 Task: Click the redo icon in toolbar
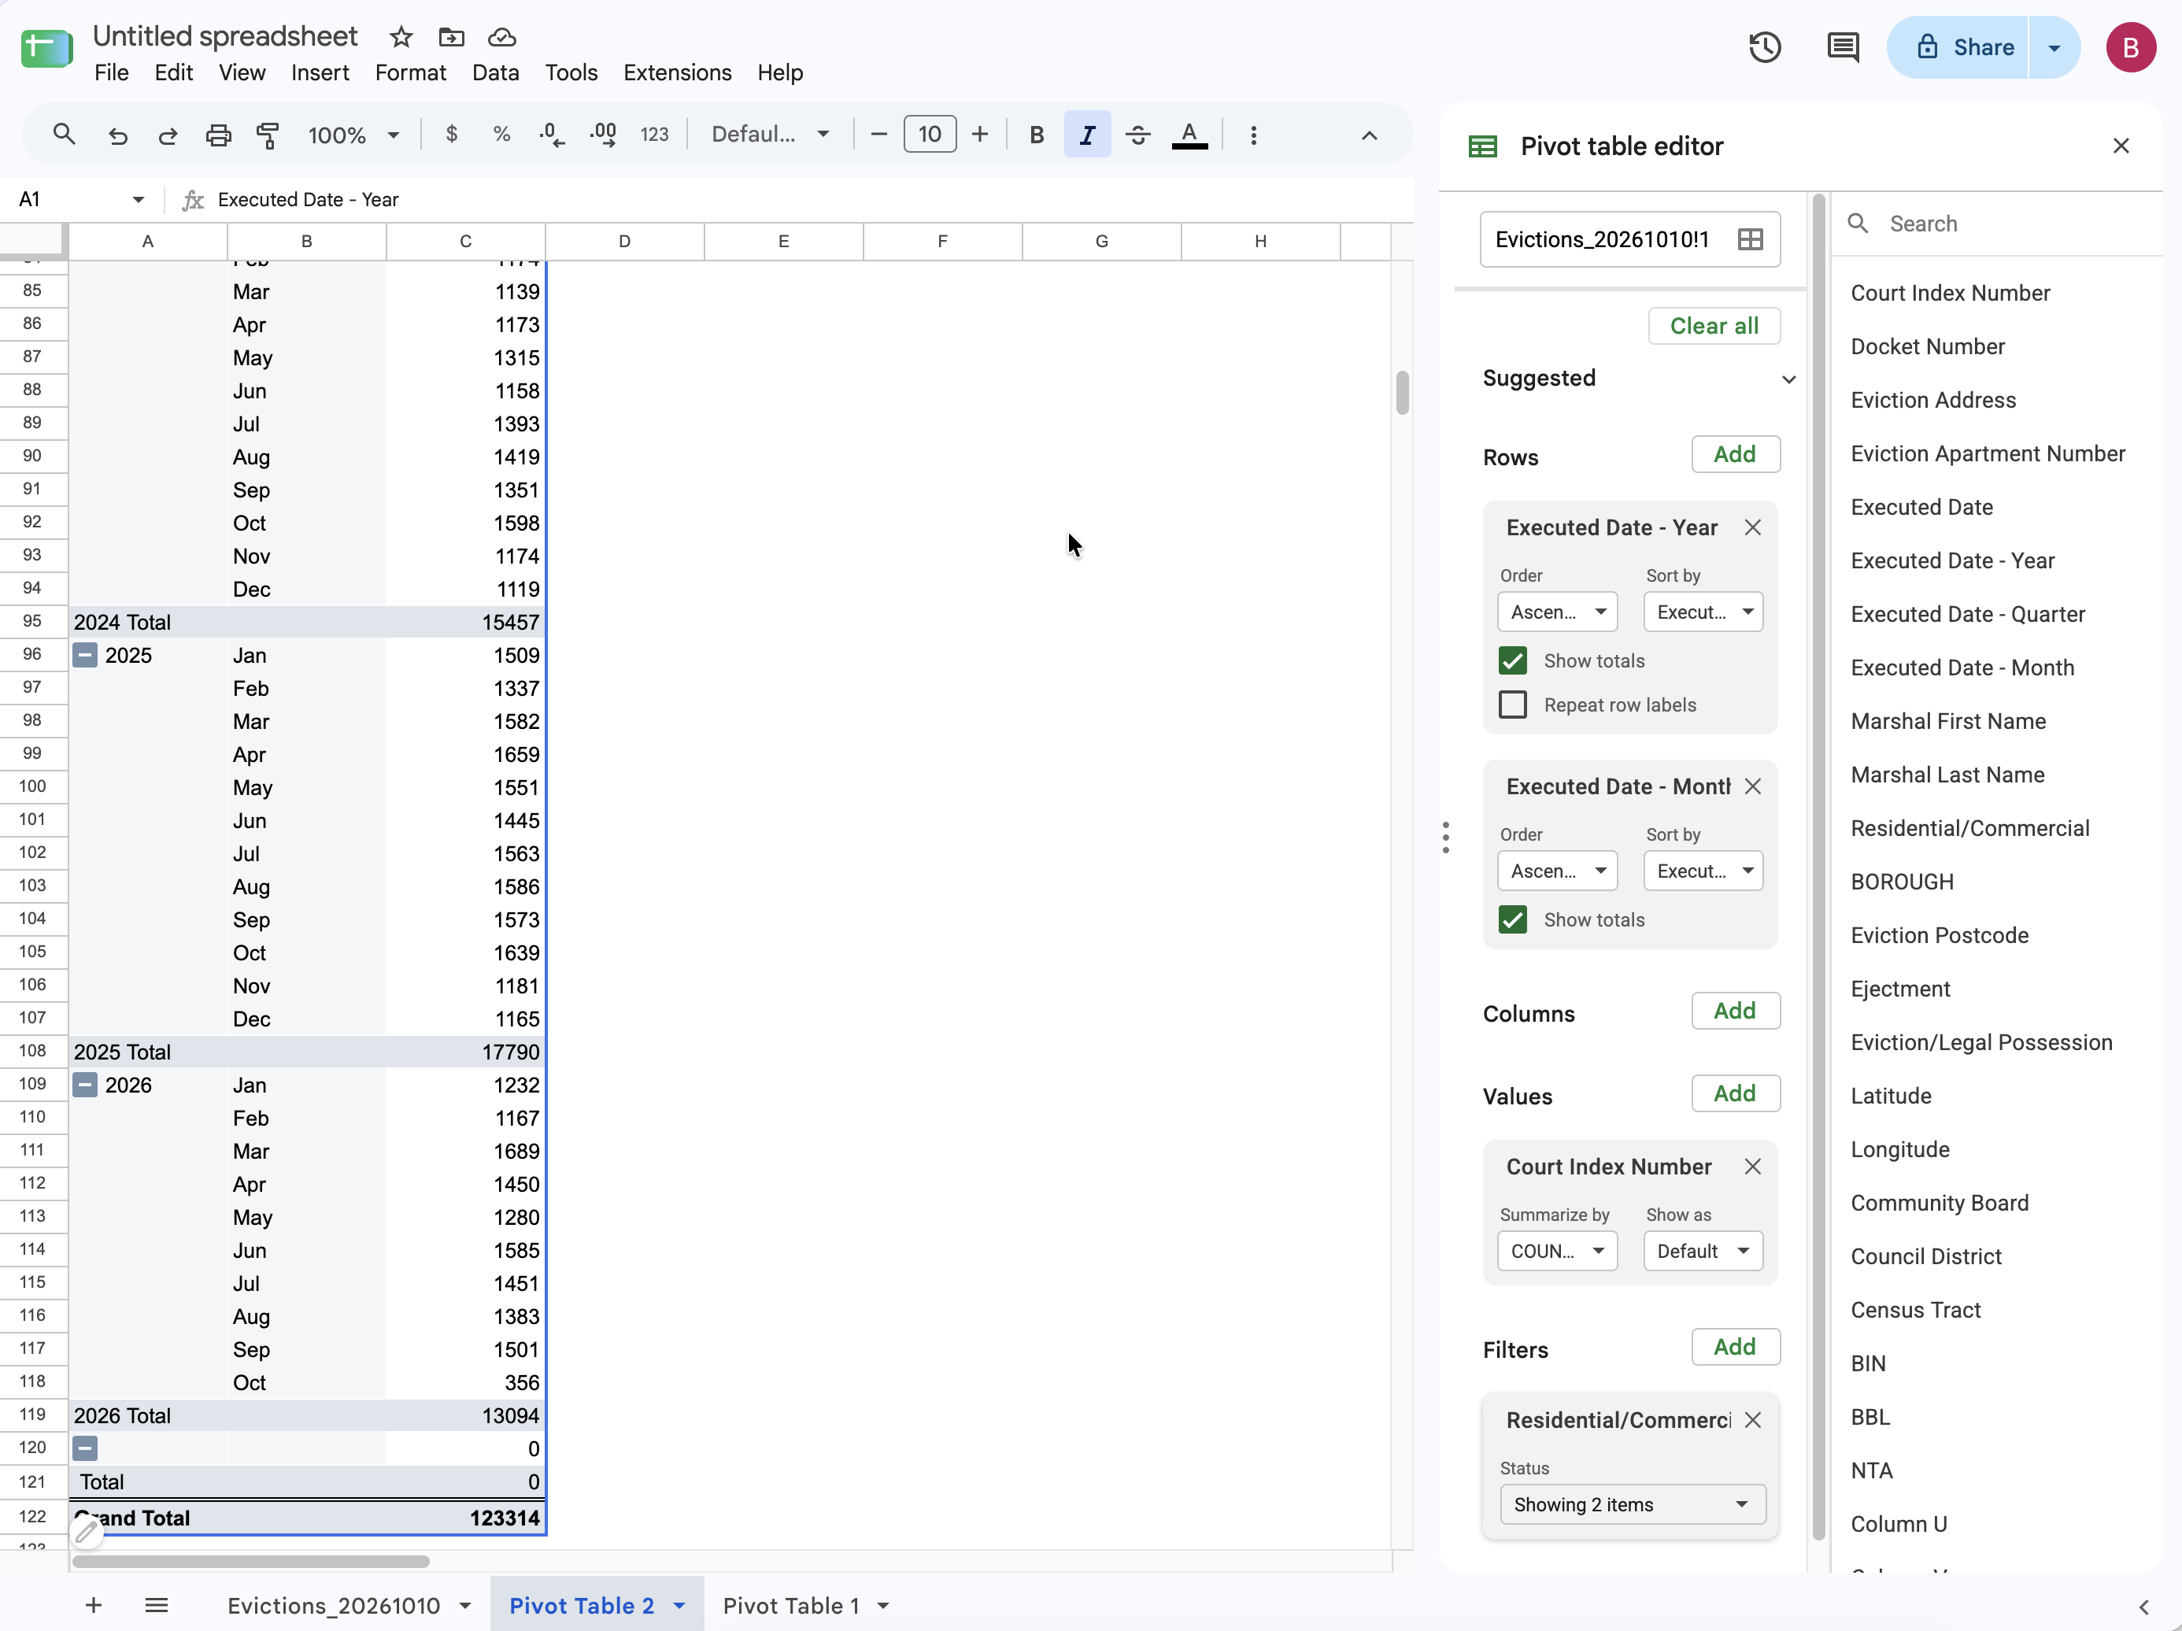pyautogui.click(x=168, y=135)
